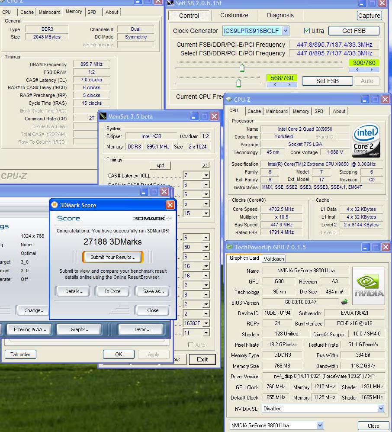
Task: Close the 3DMark Score dialog with X
Action: coord(170,205)
